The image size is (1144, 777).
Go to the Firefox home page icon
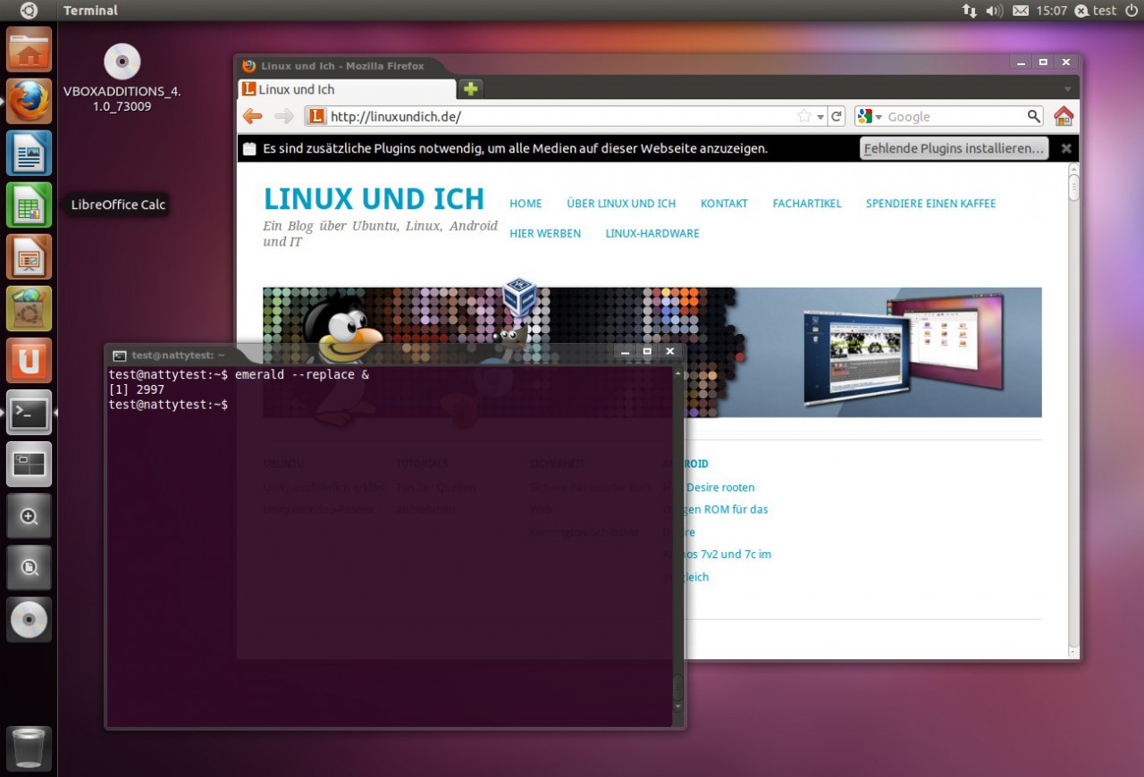pos(1063,116)
